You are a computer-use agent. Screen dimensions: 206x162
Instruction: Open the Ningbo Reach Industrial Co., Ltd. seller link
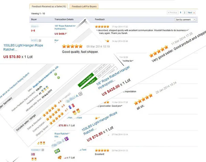[x=46, y=77]
